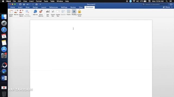Open the Visual Basic editor

(11, 13)
